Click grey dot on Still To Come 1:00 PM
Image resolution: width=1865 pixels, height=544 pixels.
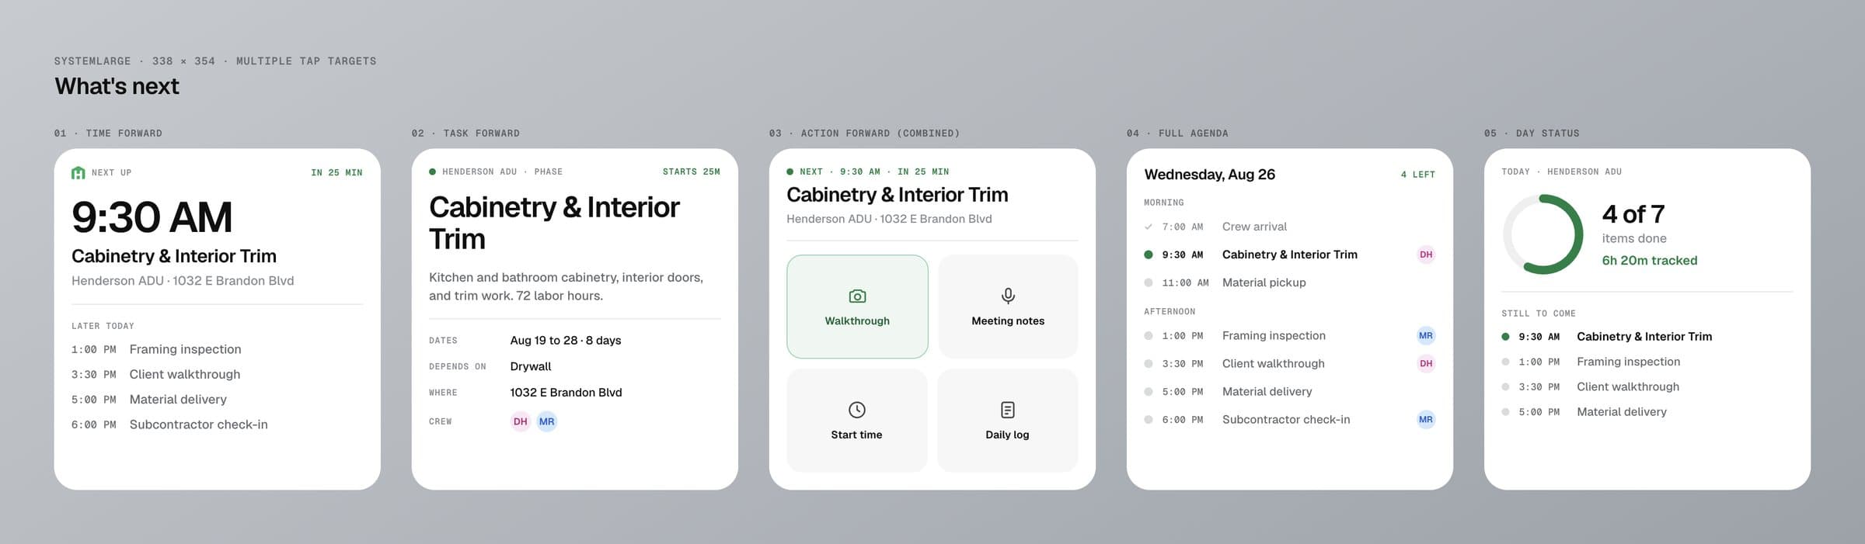pyautogui.click(x=1505, y=362)
